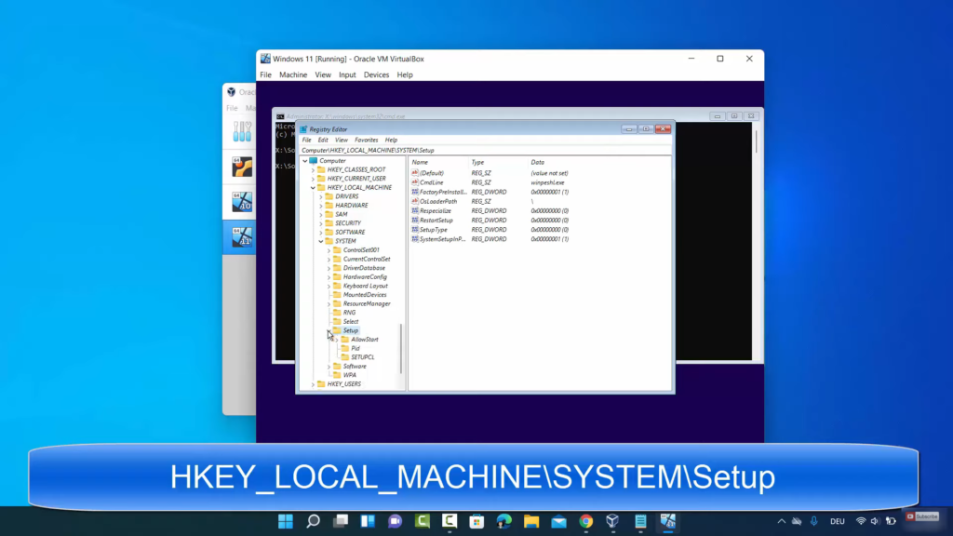The width and height of the screenshot is (953, 536).
Task: Open Registry Editor Favorites menu
Action: coord(367,140)
